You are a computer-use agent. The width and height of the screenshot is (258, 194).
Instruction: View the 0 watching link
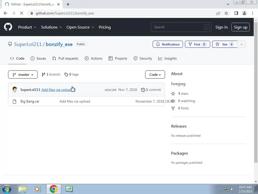tap(183, 101)
